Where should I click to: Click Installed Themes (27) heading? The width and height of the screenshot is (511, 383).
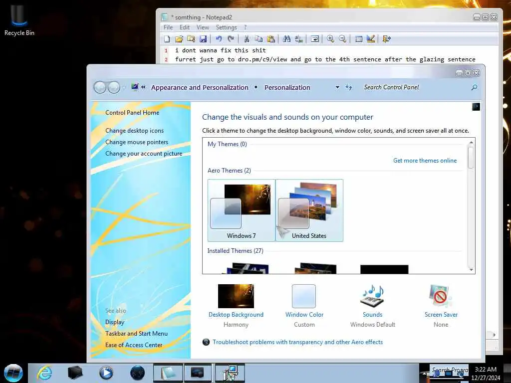236,251
